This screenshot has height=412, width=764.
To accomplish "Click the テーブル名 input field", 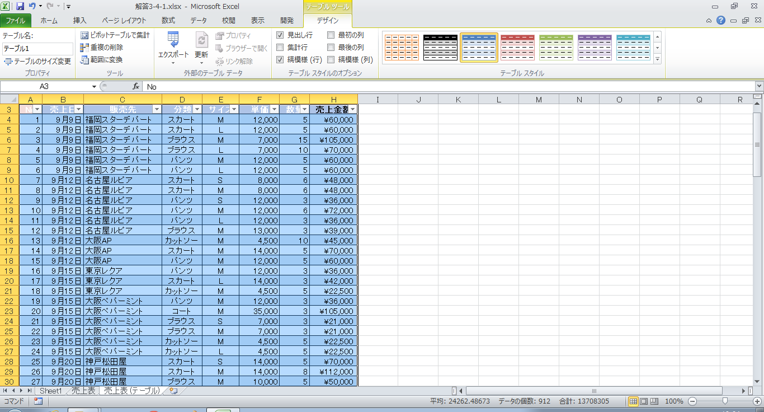I will point(37,49).
